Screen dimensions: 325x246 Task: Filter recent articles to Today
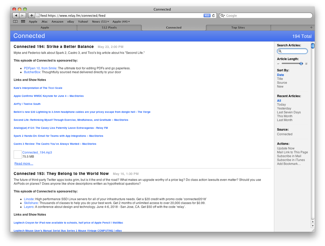[281, 105]
